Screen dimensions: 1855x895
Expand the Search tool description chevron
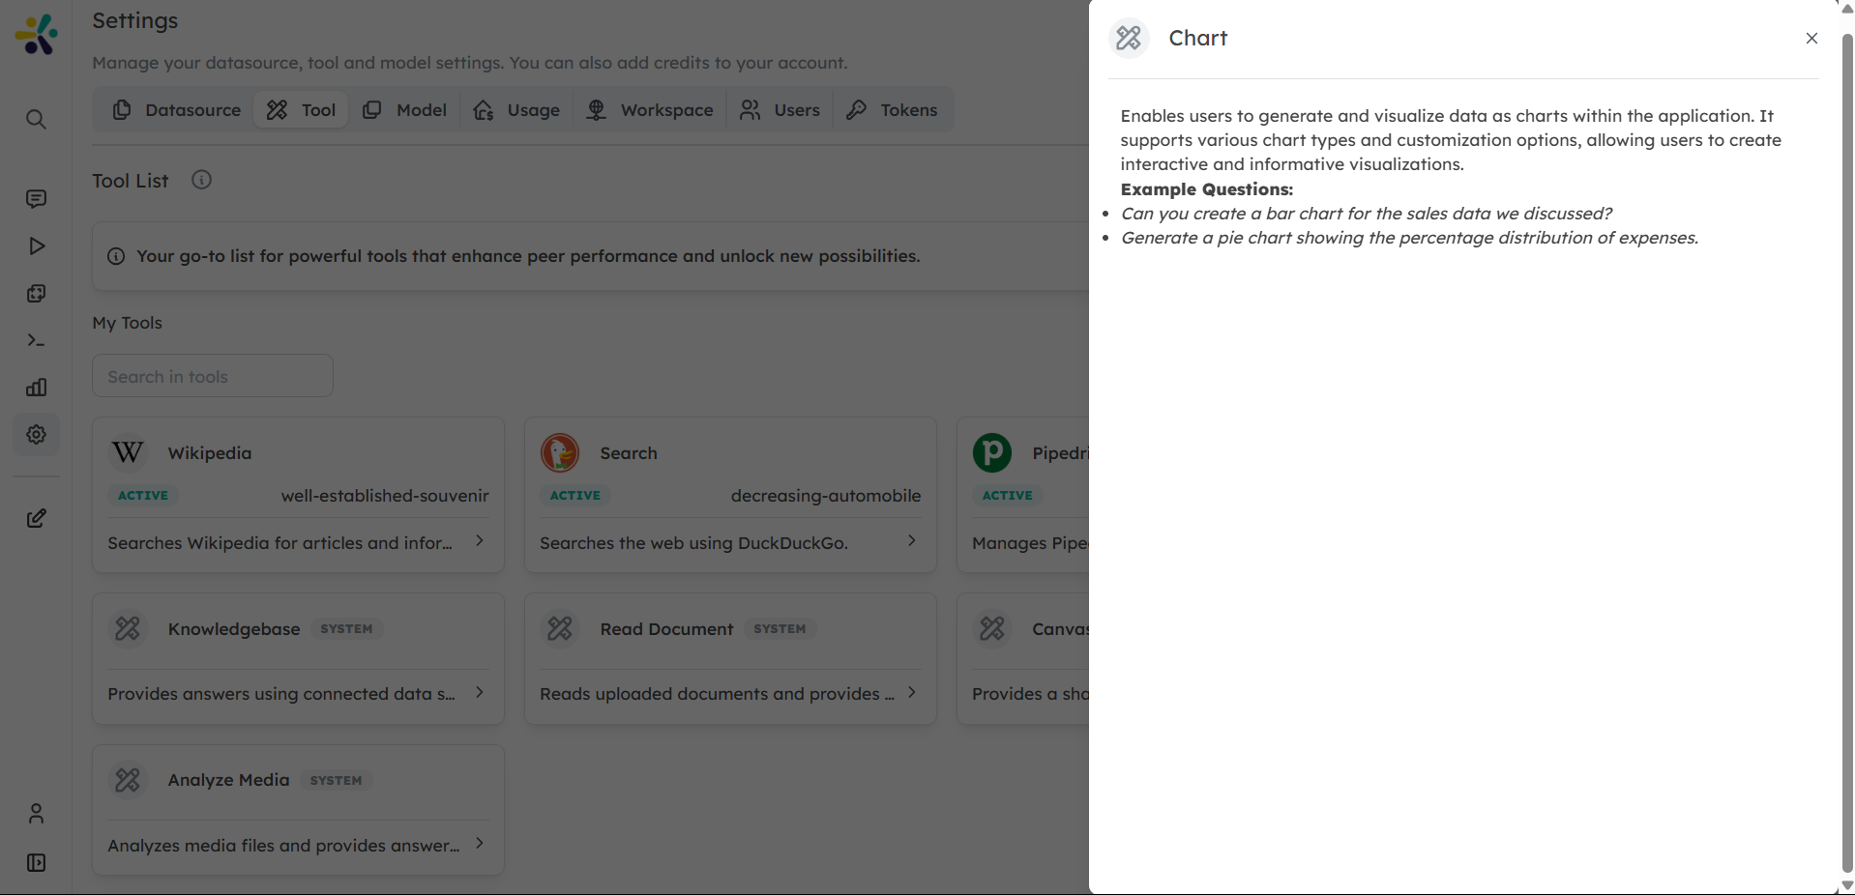911,541
